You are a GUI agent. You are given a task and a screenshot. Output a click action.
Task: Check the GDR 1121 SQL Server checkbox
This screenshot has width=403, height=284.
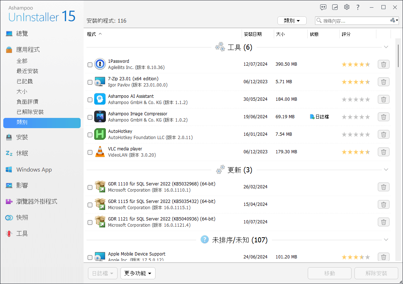(90, 222)
